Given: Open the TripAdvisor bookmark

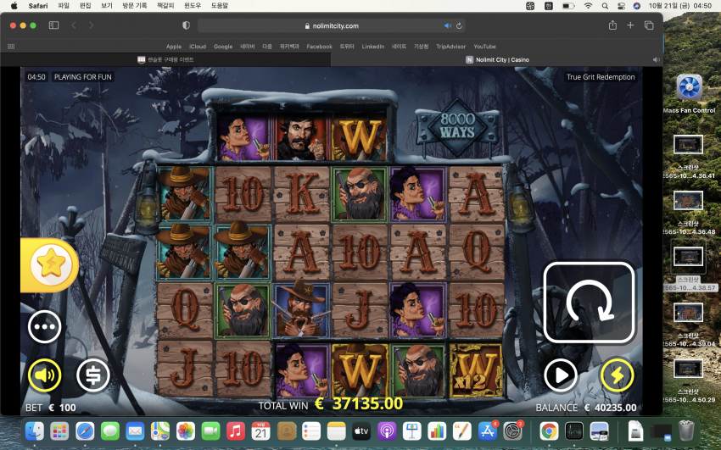Looking at the screenshot, I should click(450, 47).
